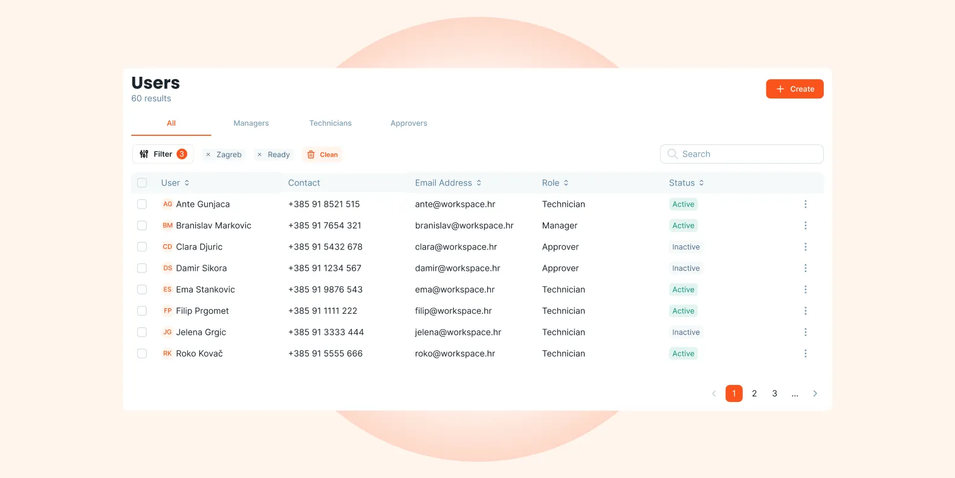The image size is (955, 478).
Task: Open the kebab menu for Ante Gunjaca
Action: (x=805, y=204)
